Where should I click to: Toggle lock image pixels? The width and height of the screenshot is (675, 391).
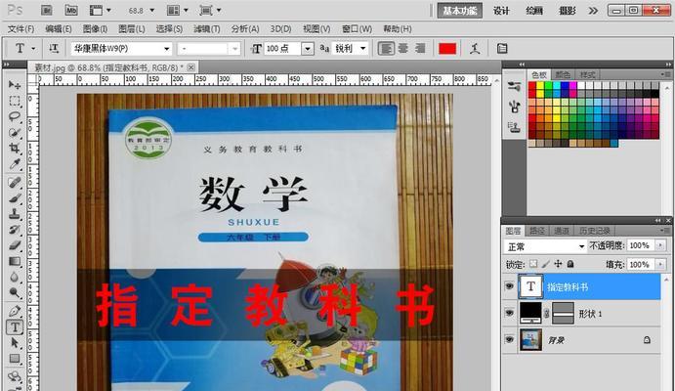pos(546,264)
